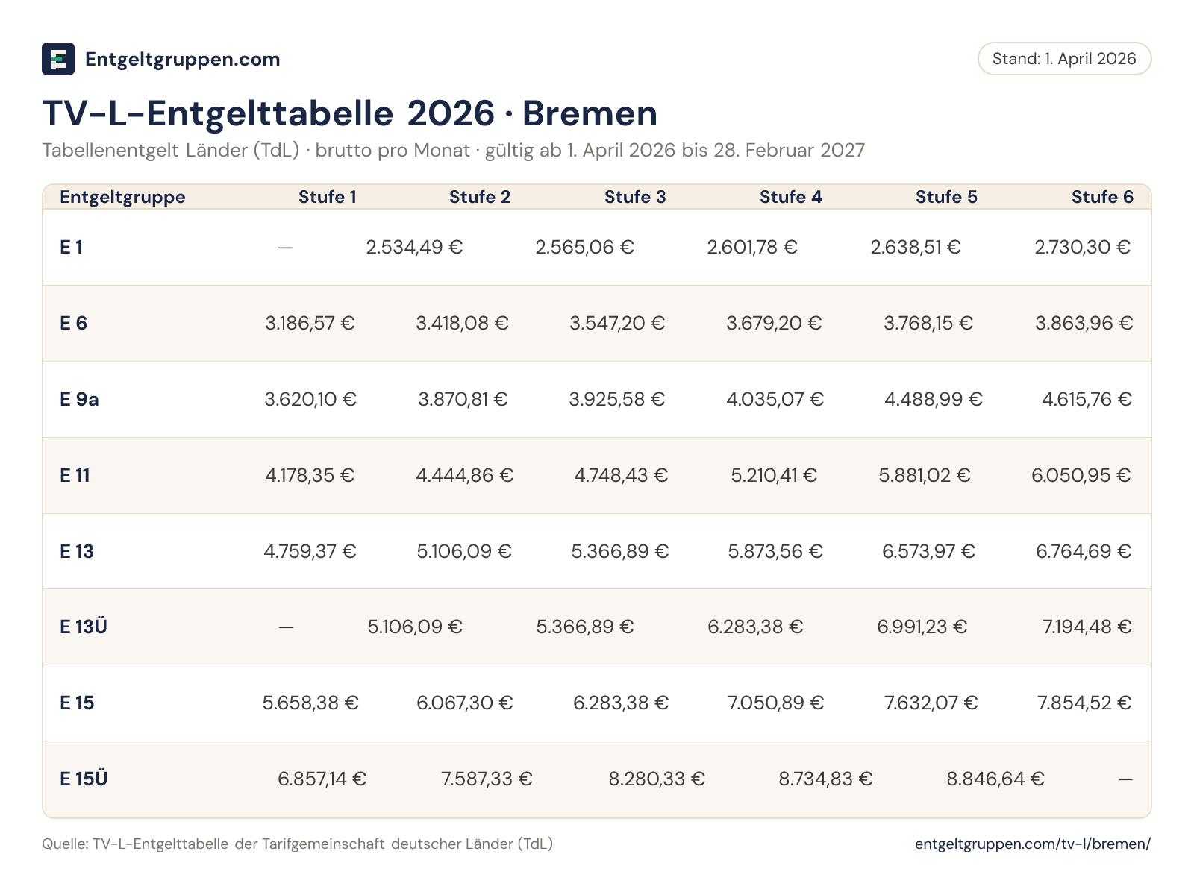Select the 7.854,52 € cell in E 15
This screenshot has width=1194, height=895.
tap(1084, 703)
